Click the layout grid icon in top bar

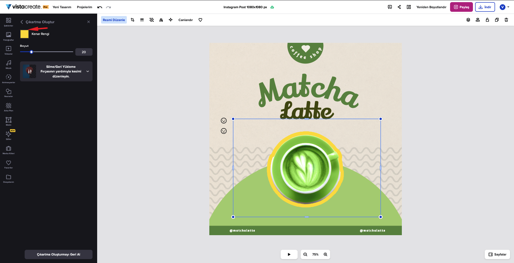point(409,7)
